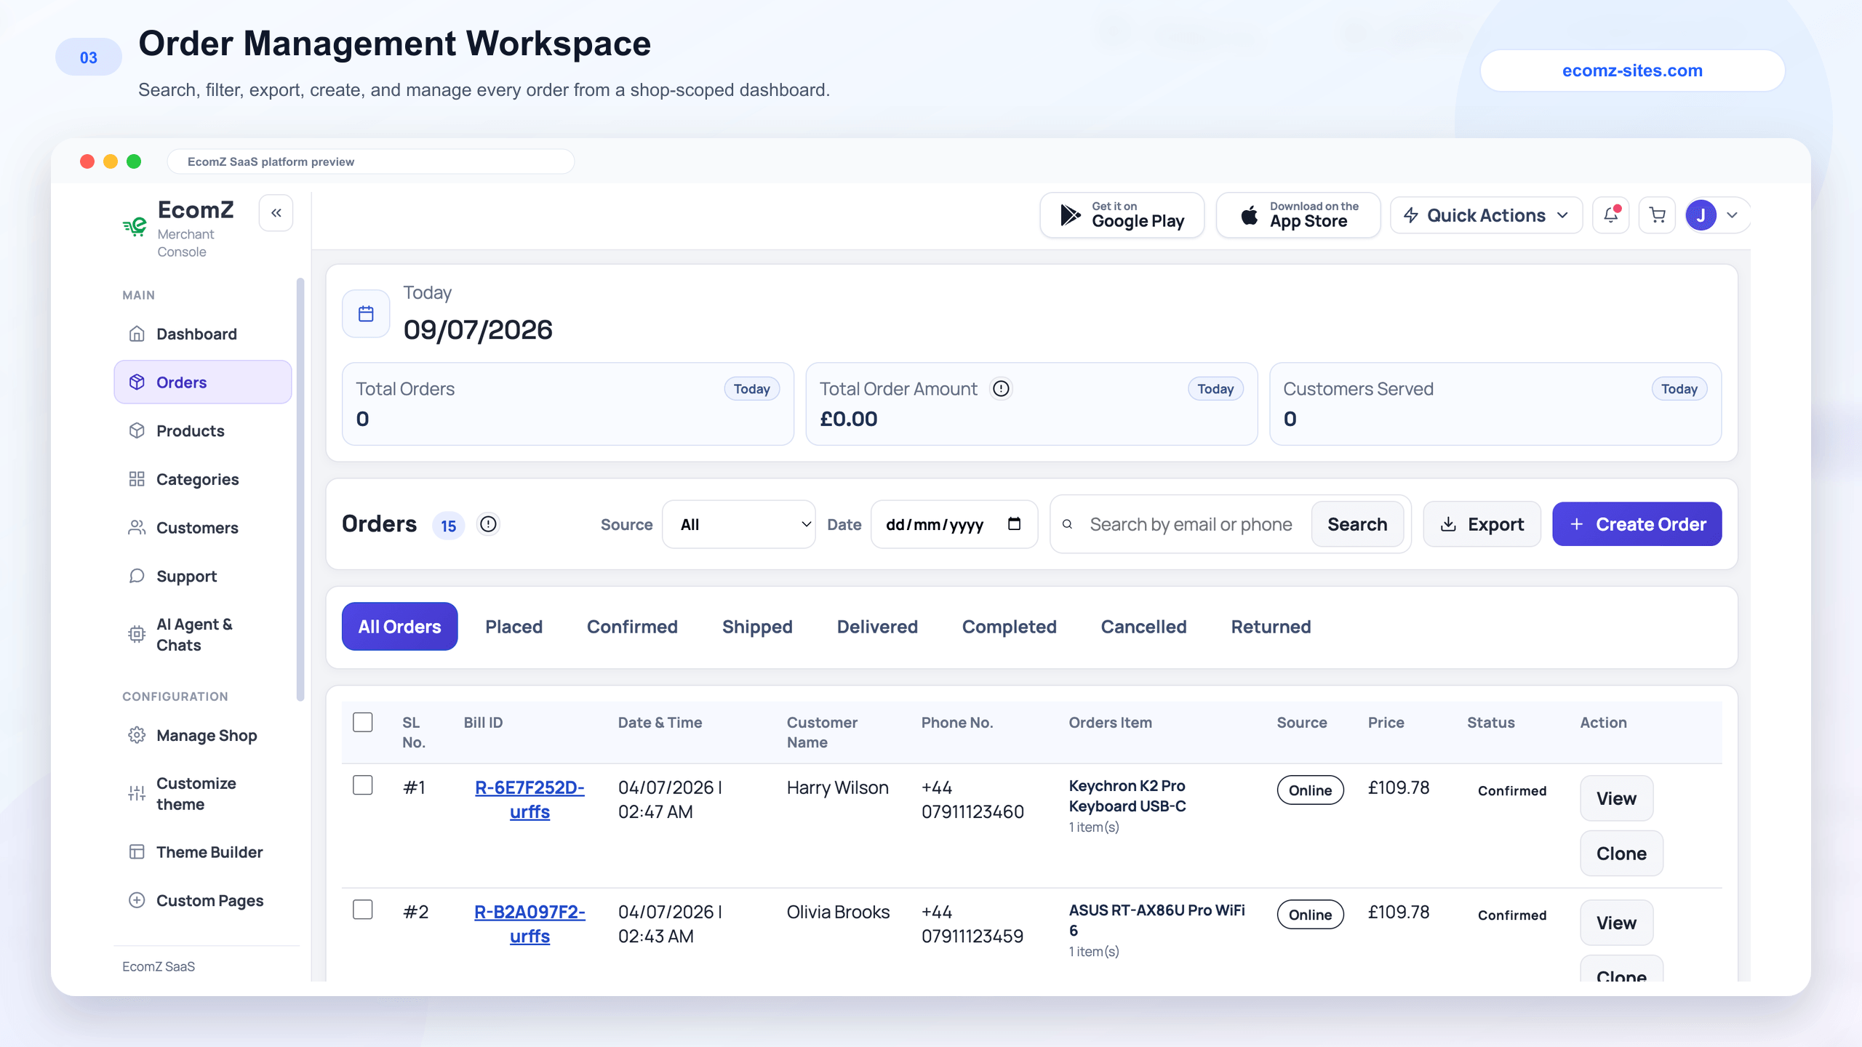The height and width of the screenshot is (1047, 1862).
Task: Click the AI Agent chip icon
Action: (x=137, y=634)
